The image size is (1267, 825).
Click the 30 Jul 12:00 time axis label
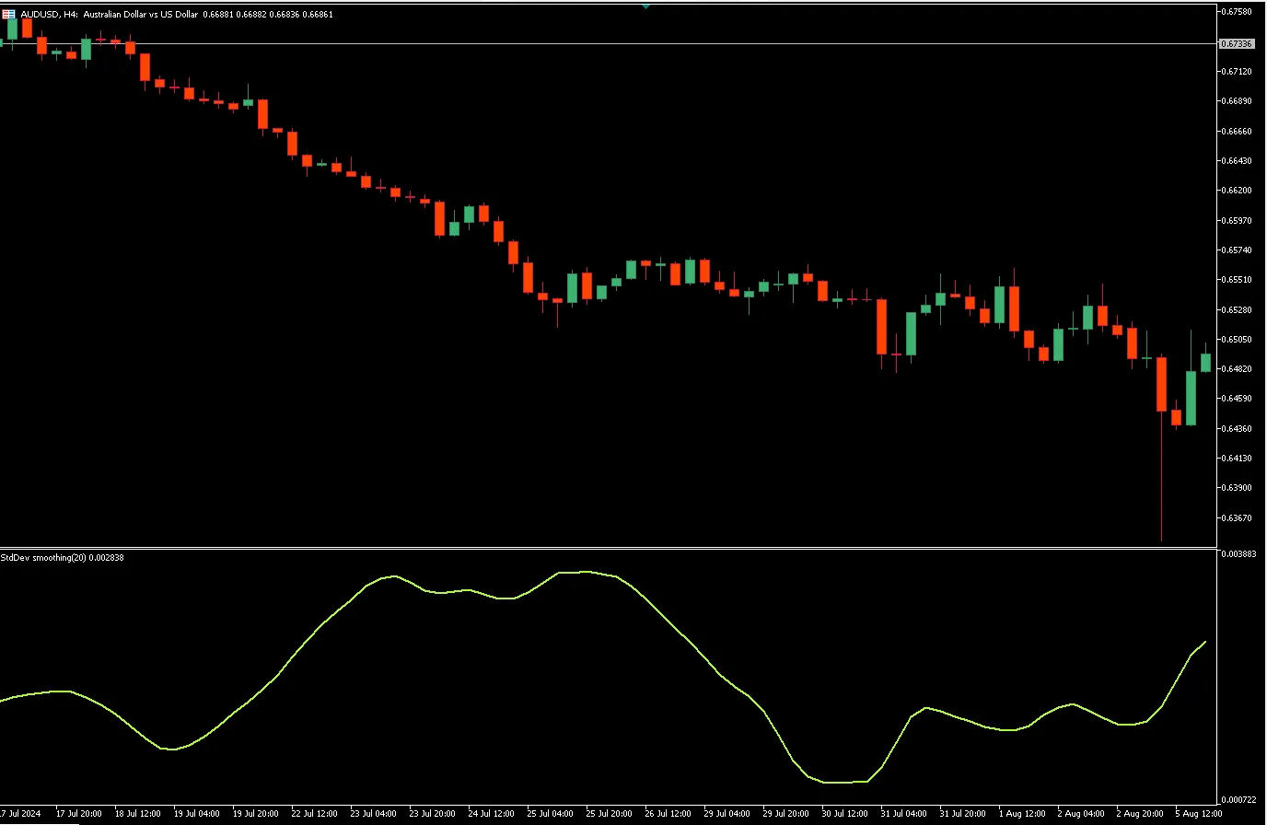click(x=844, y=814)
